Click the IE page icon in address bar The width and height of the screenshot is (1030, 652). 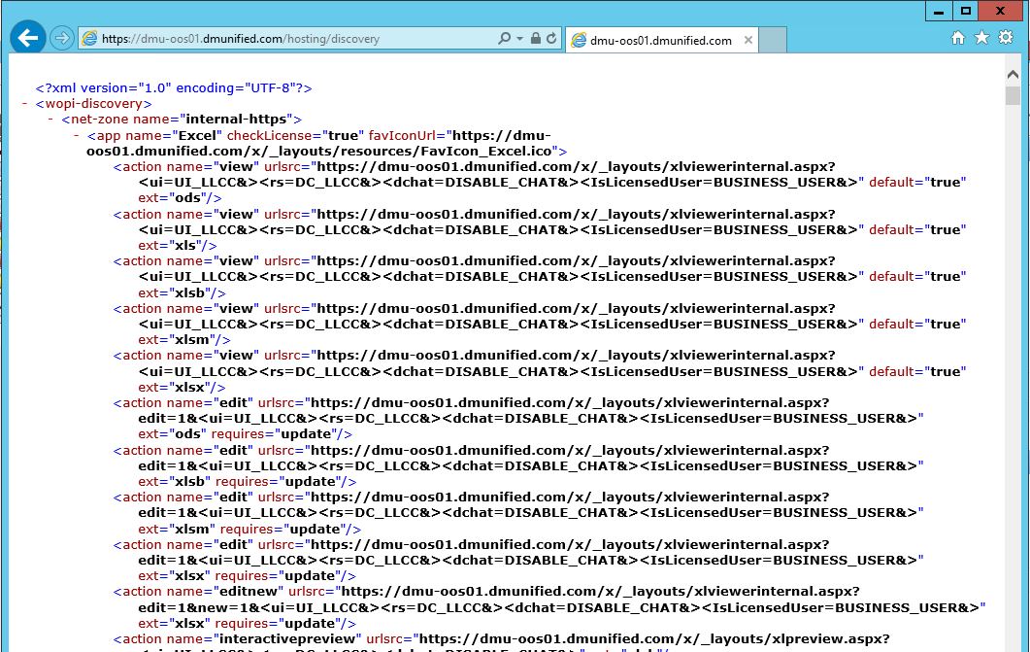tap(90, 39)
